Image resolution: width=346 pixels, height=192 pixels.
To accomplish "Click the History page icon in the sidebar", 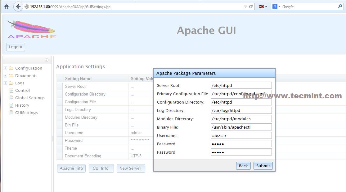I will [11, 105].
